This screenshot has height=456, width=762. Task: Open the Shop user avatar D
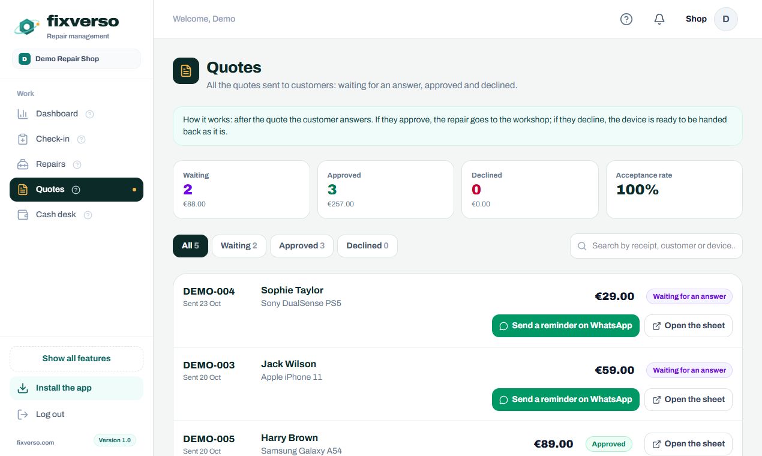tap(726, 19)
